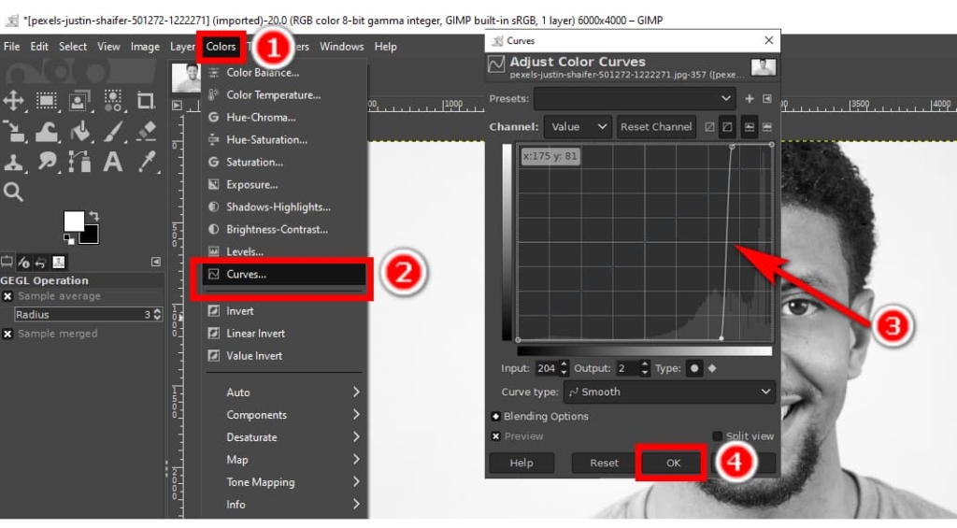Open the tool options dock configuration menu
The width and height of the screenshot is (957, 528).
click(x=156, y=262)
